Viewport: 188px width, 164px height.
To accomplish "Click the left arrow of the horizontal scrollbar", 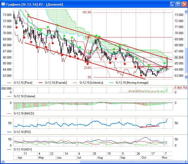I will 3,161.
